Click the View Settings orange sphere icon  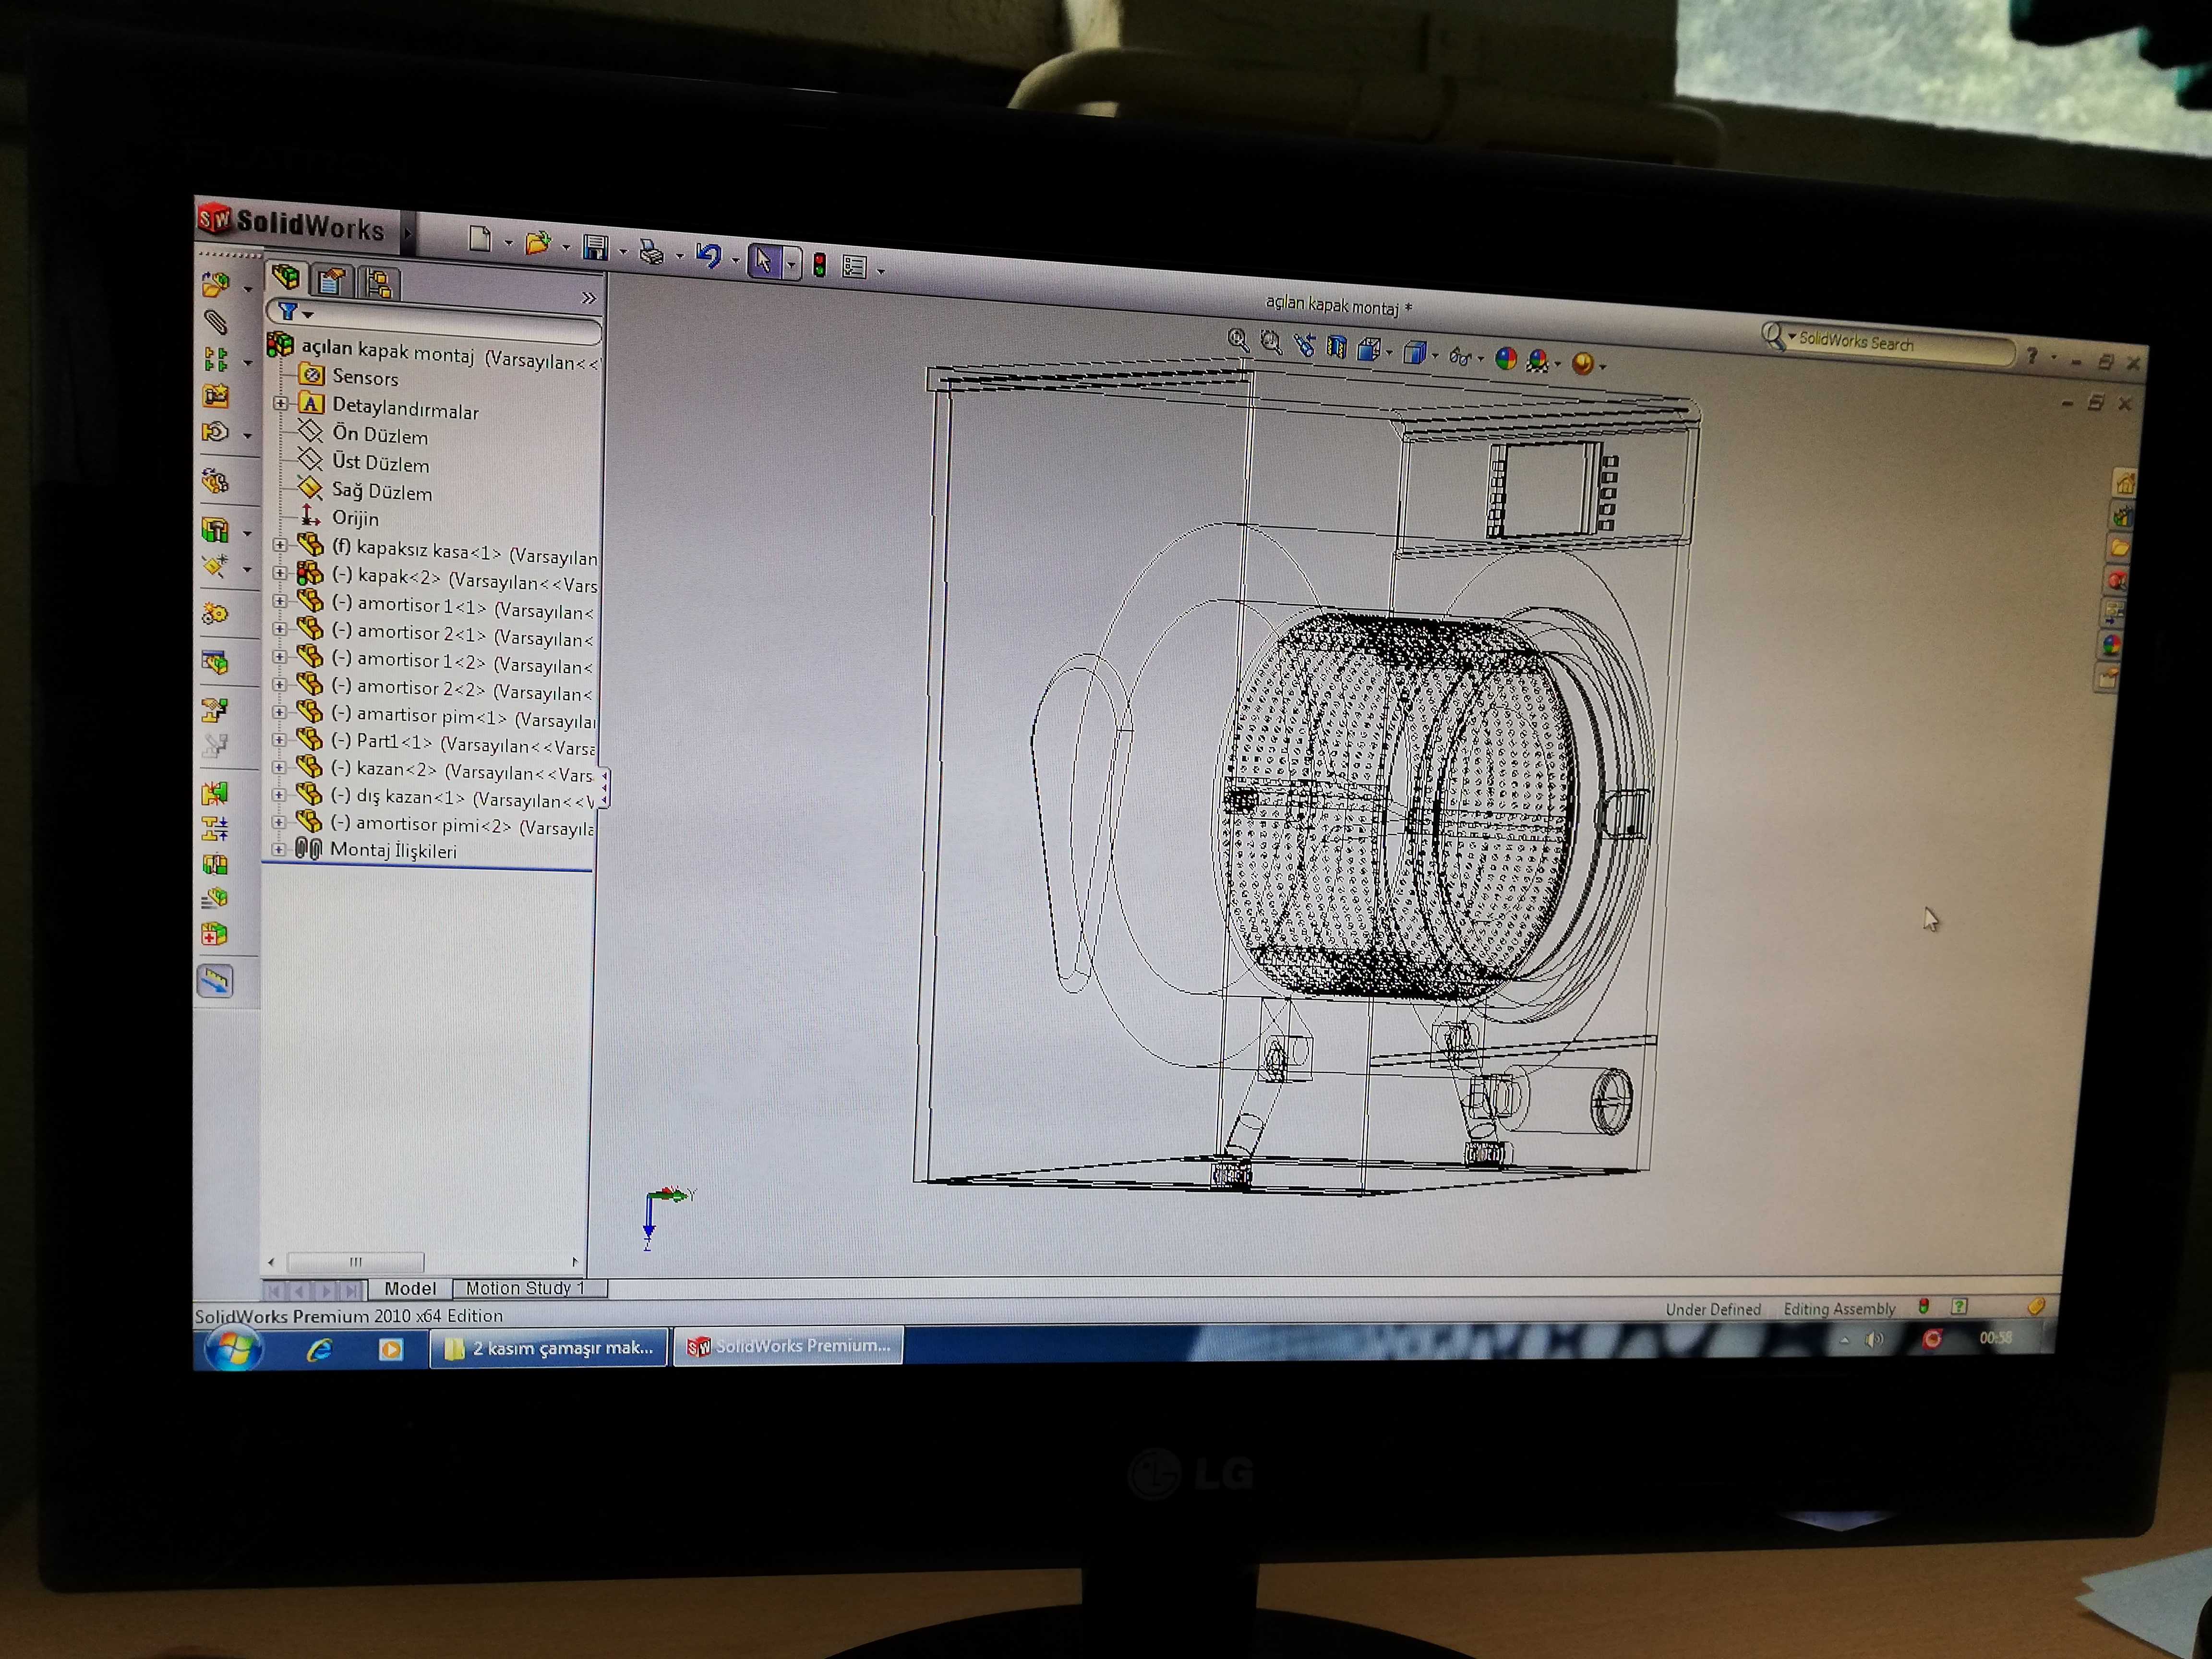(x=1582, y=363)
